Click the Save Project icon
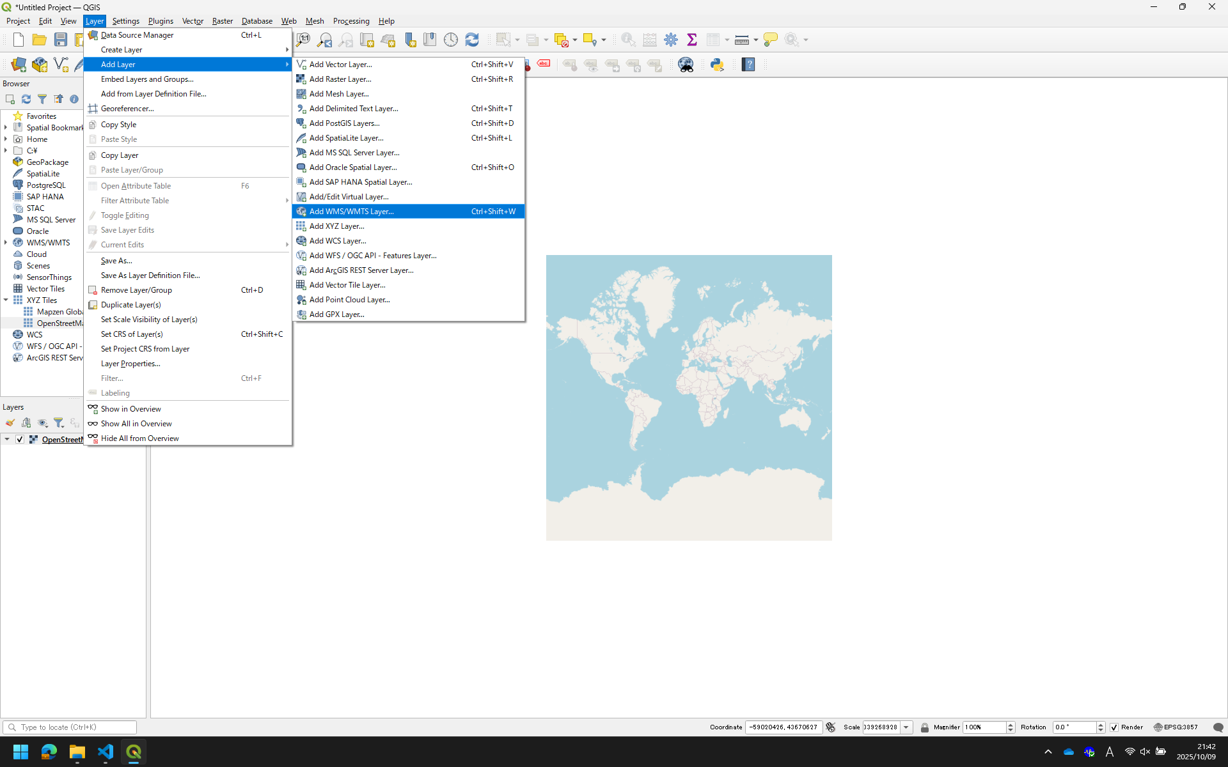 (x=61, y=40)
